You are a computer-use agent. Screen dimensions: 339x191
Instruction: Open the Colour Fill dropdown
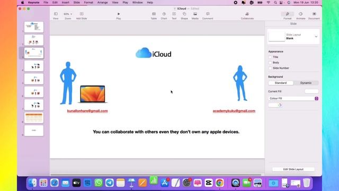point(293,98)
